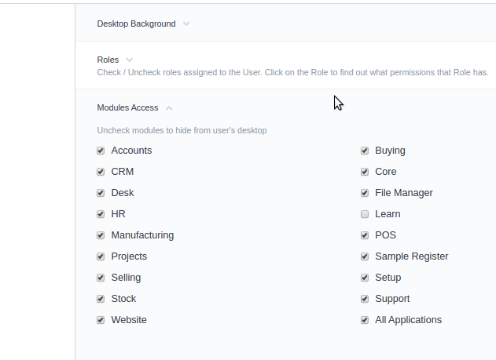This screenshot has width=496, height=360.
Task: Disable the Desk module checkbox
Action: pos(101,193)
